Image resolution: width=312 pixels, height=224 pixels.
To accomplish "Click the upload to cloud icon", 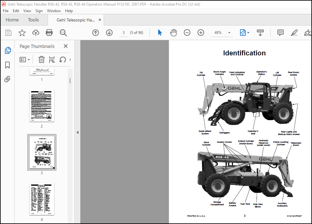I will (36, 33).
